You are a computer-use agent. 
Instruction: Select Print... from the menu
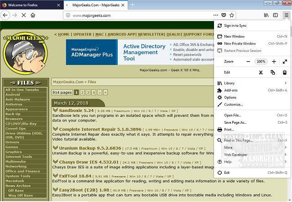pyautogui.click(x=252, y=130)
